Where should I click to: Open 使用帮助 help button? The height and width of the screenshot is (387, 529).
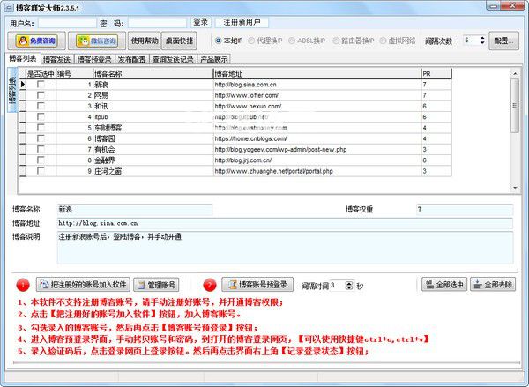(145, 41)
